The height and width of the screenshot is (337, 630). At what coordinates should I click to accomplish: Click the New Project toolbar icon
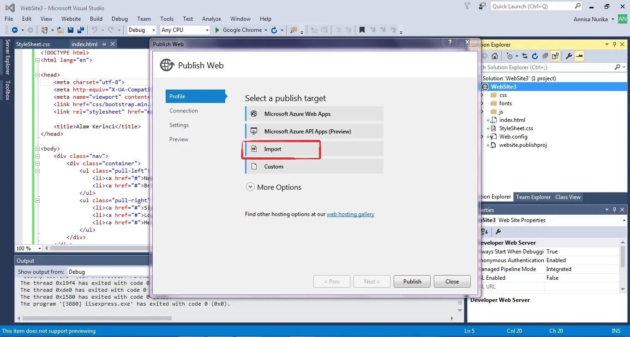[x=45, y=30]
